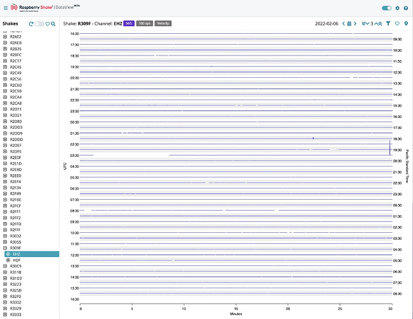Open the help question mark icon
Image resolution: width=413 pixels, height=319 pixels.
pos(406,8)
